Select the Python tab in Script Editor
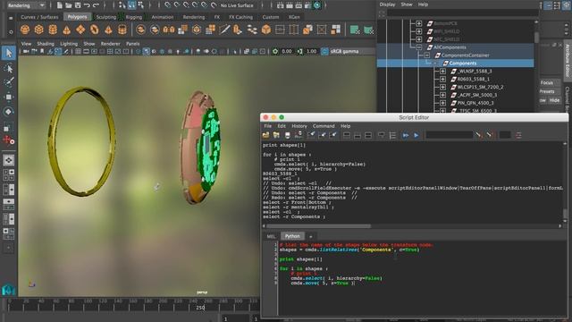Image resolution: width=572 pixels, height=322 pixels. pos(292,236)
